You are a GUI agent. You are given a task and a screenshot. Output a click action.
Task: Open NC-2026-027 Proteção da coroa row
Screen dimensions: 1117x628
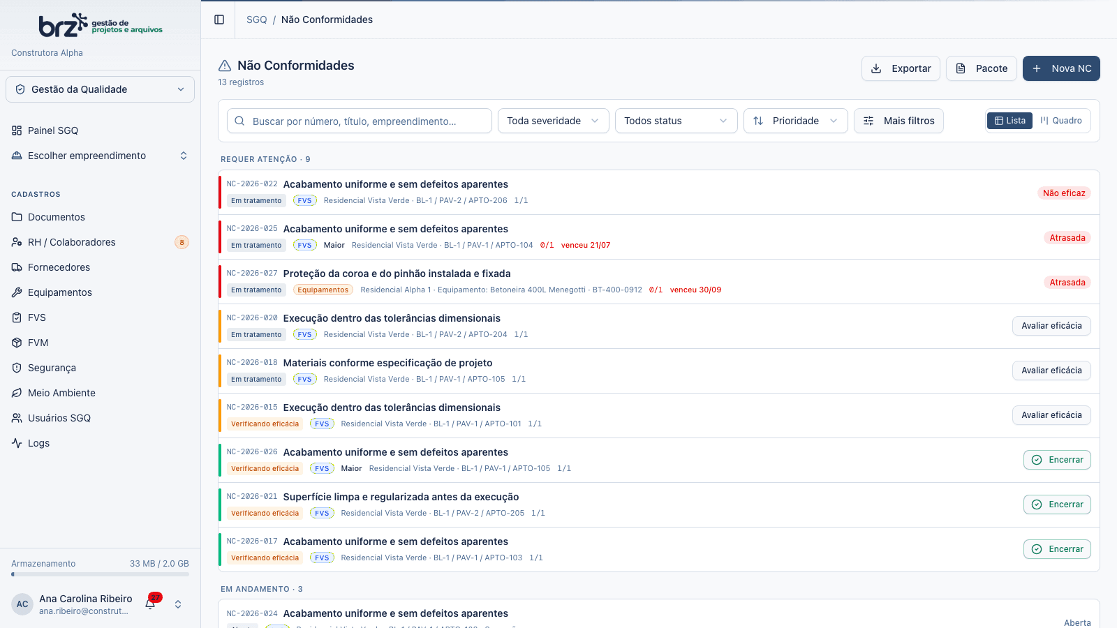[659, 282]
